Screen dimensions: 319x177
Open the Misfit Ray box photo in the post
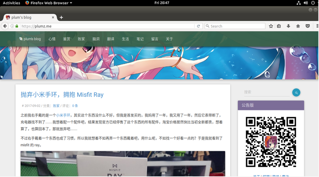coord(123,164)
